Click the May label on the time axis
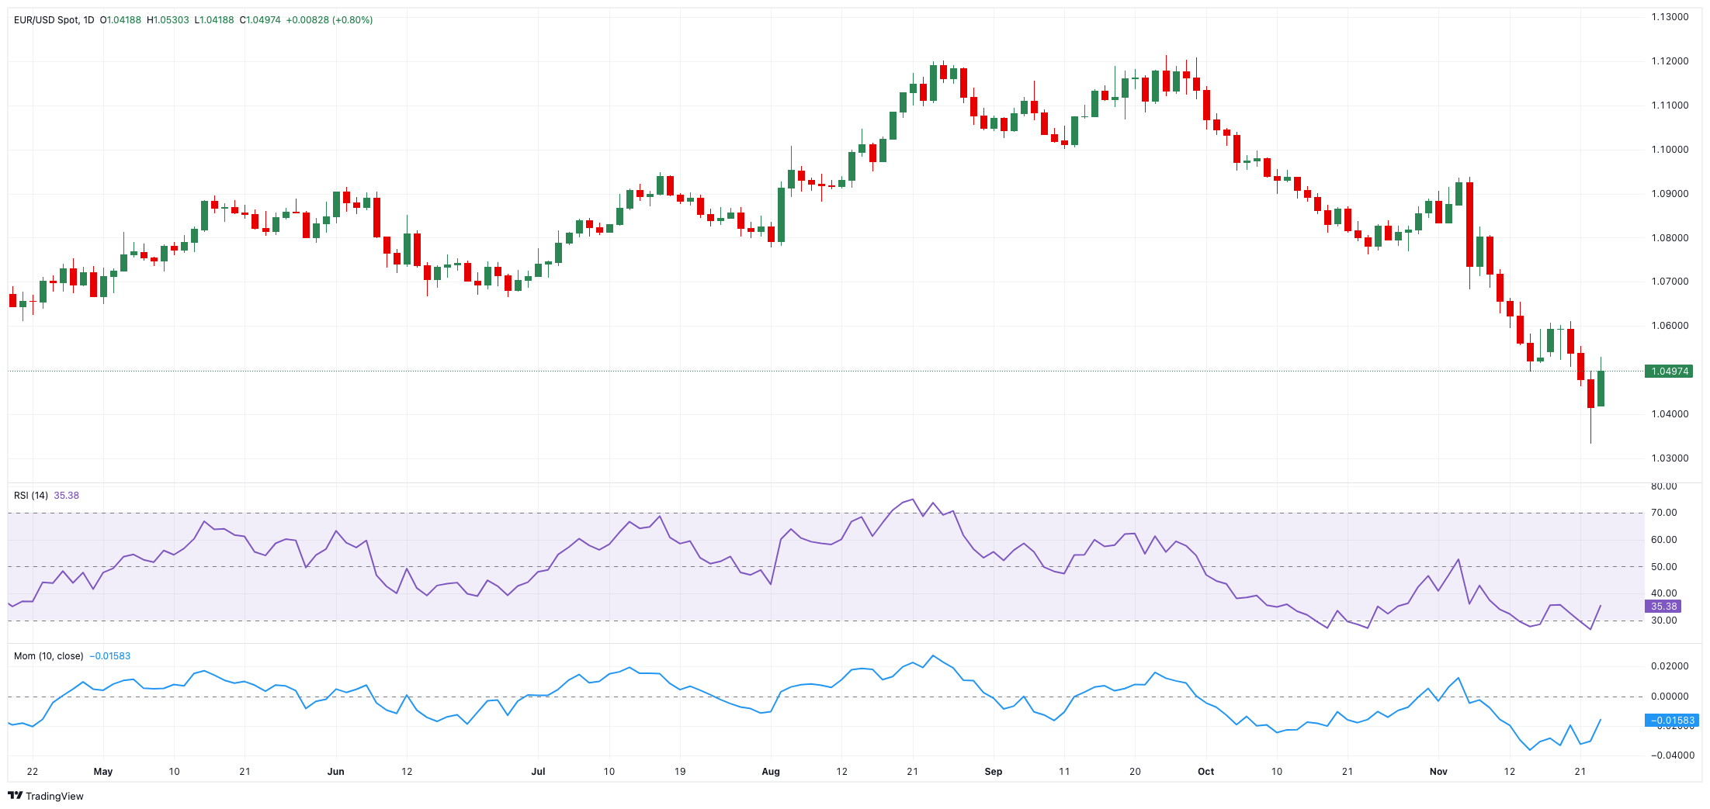 pyautogui.click(x=102, y=772)
